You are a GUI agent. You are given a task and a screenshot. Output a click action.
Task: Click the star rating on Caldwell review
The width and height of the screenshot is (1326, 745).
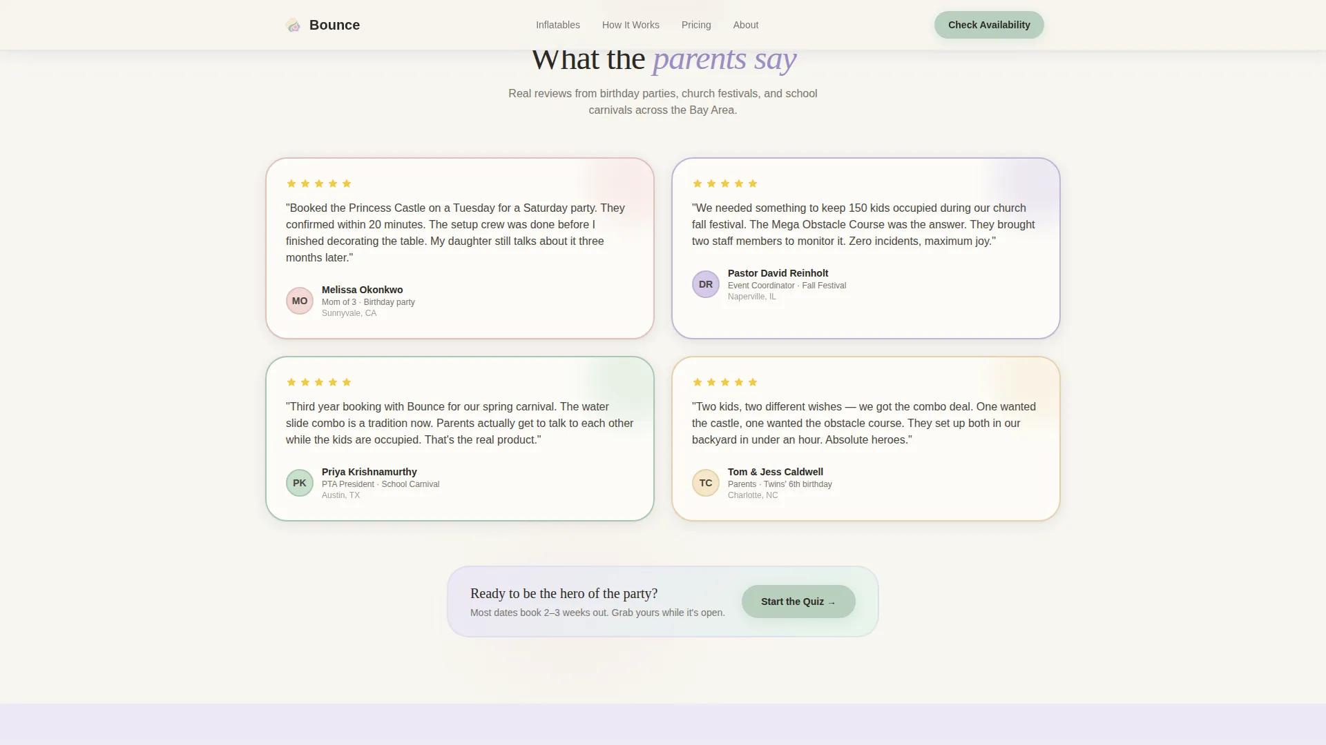click(x=725, y=382)
